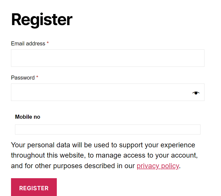Click the Register page heading
Image resolution: width=221 pixels, height=196 pixels.
[x=42, y=20]
